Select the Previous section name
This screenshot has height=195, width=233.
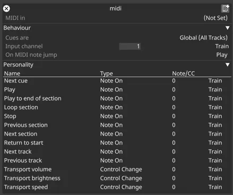tap(26, 125)
